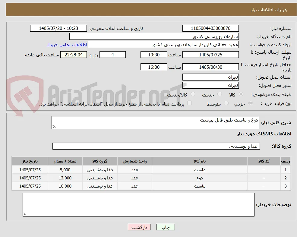Viewport: 297px width, 237px height.
Task: Click the نام کالا column header
Action: tap(199, 161)
